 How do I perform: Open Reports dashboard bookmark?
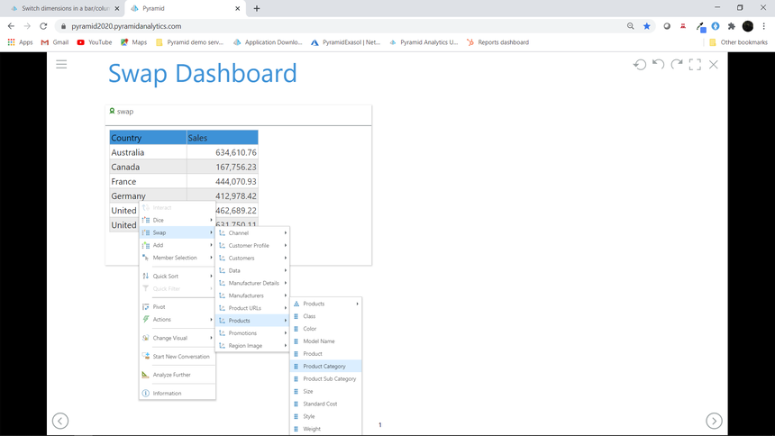pyautogui.click(x=497, y=42)
